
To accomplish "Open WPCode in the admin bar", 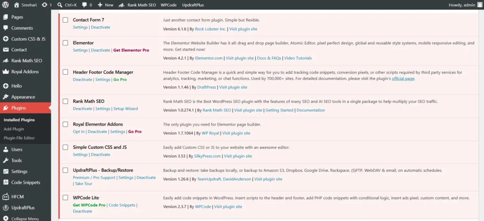I will tap(169, 5).
